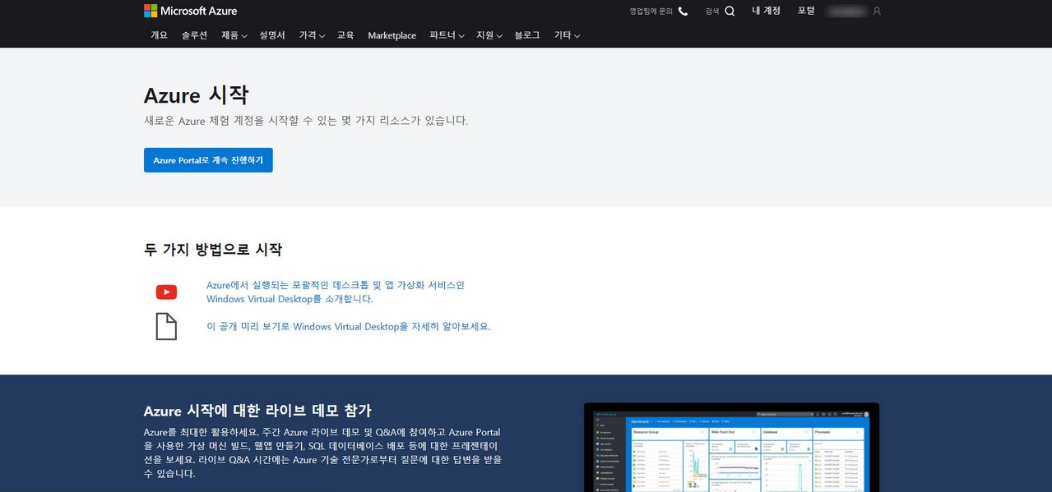The image size is (1052, 492).
Task: Expand the 기타 dropdown menu
Action: pos(567,35)
